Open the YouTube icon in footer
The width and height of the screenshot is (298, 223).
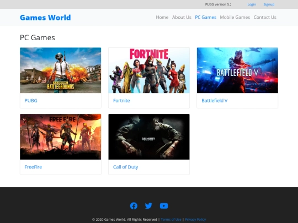(x=164, y=206)
